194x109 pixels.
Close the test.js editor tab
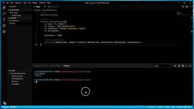pos(45,7)
